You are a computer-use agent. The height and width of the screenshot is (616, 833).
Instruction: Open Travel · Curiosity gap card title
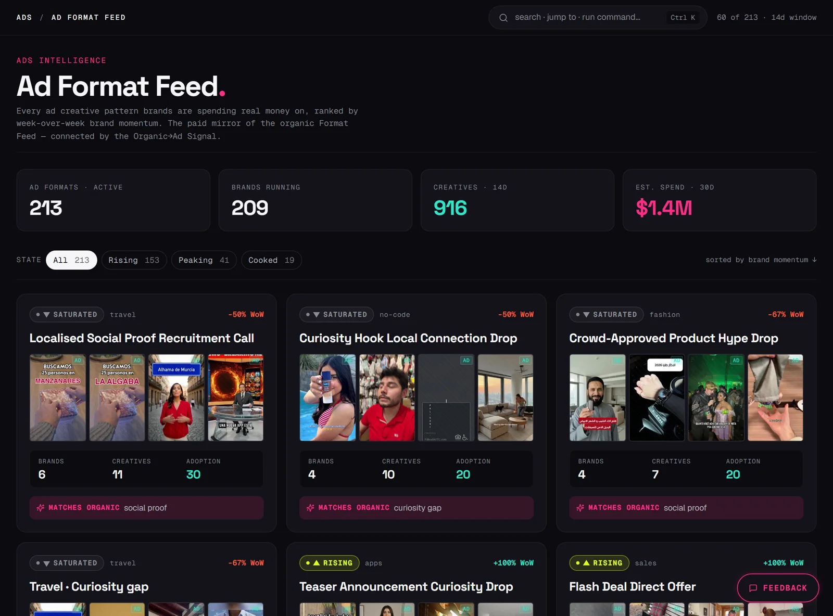(89, 587)
